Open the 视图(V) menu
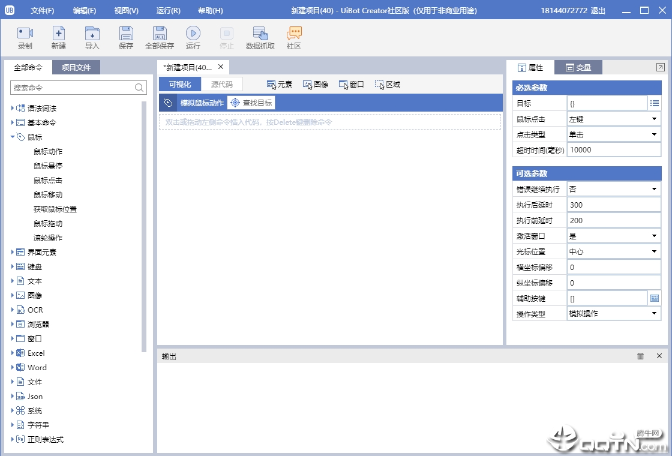This screenshot has width=672, height=456. tap(127, 10)
